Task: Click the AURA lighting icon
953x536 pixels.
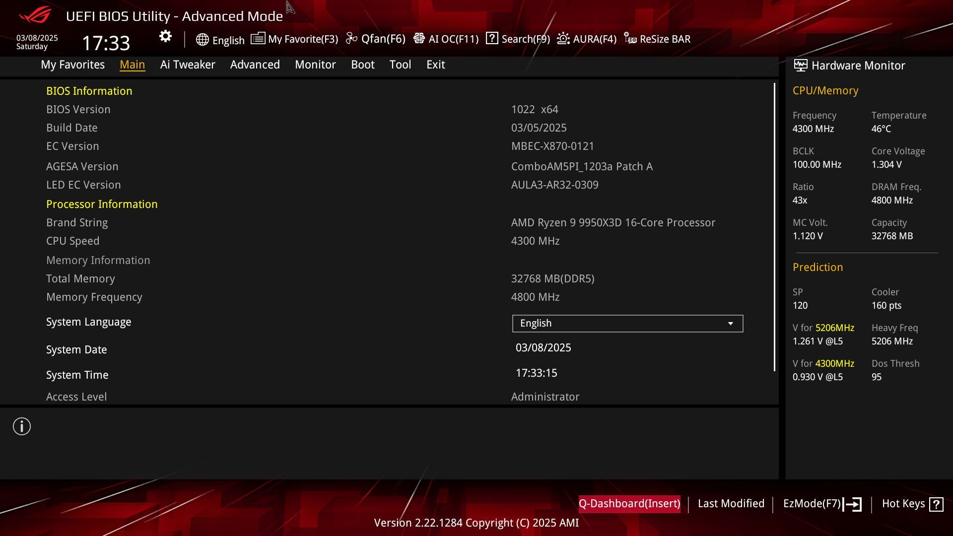Action: click(x=563, y=39)
